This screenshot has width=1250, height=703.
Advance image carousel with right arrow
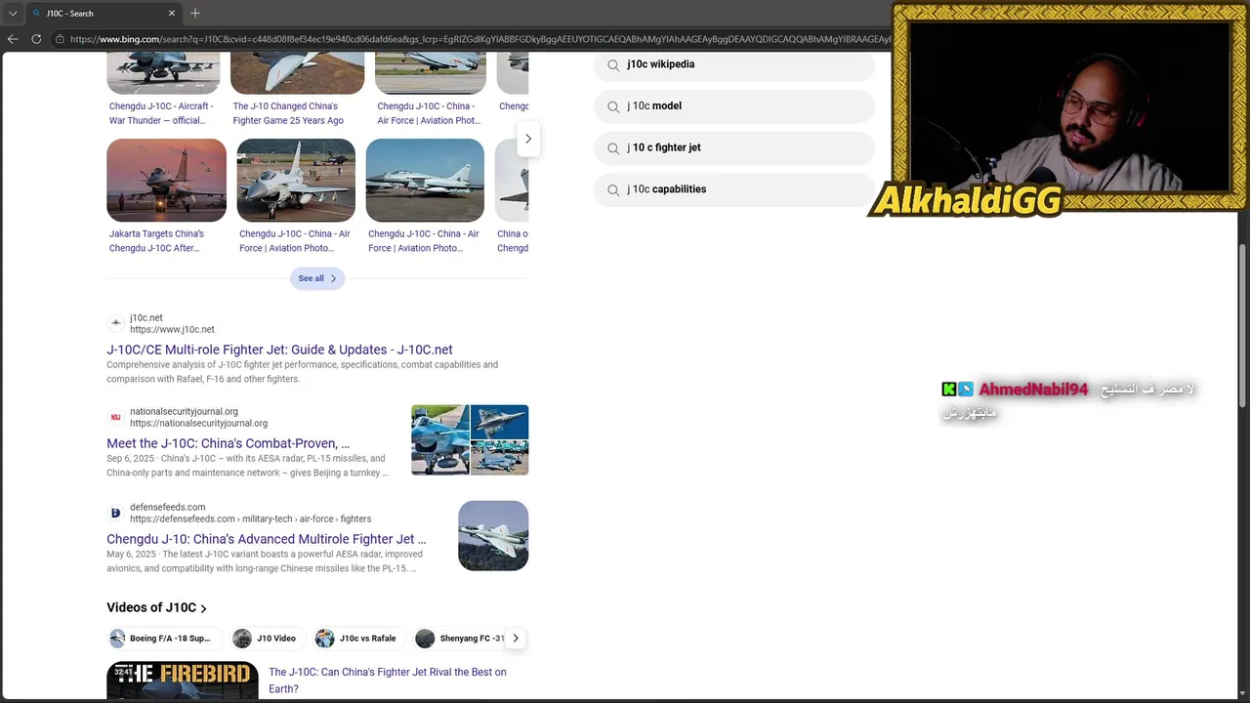(528, 139)
